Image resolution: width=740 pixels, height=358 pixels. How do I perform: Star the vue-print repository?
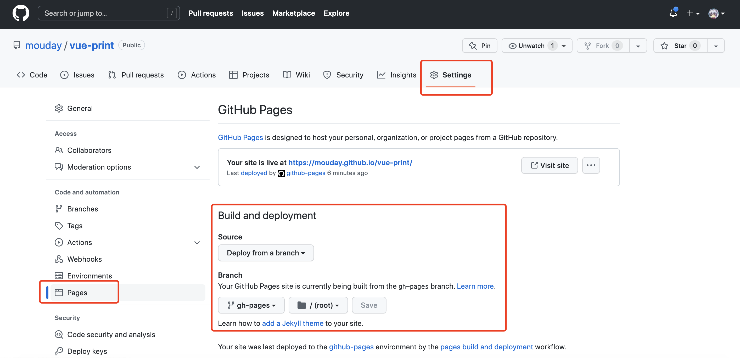pos(680,46)
